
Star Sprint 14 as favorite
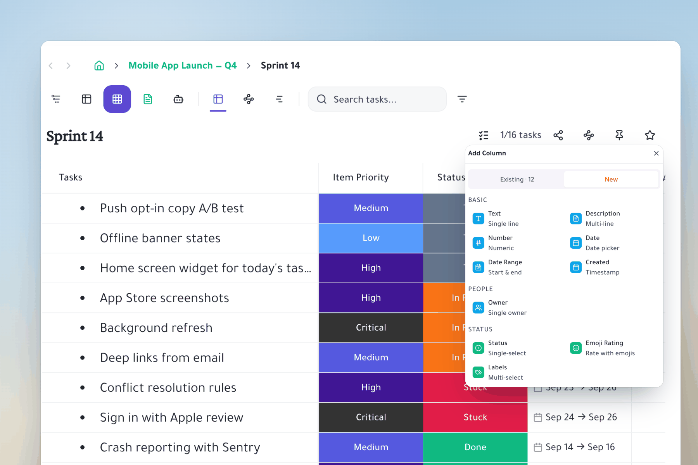tap(650, 135)
